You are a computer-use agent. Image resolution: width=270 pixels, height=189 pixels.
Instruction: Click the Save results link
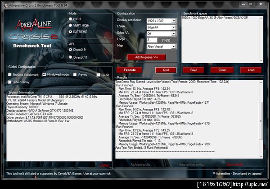point(234,164)
